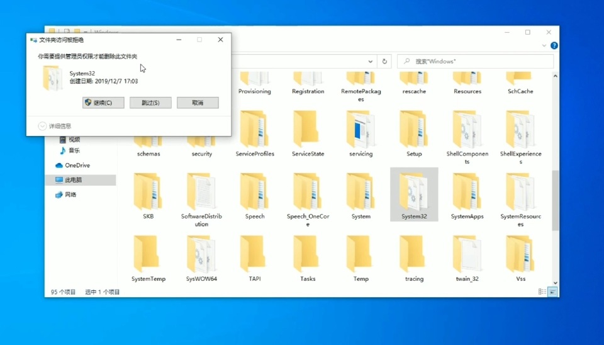Click the Skip (跳过) button
Viewport: 604px width, 345px height.
click(150, 103)
